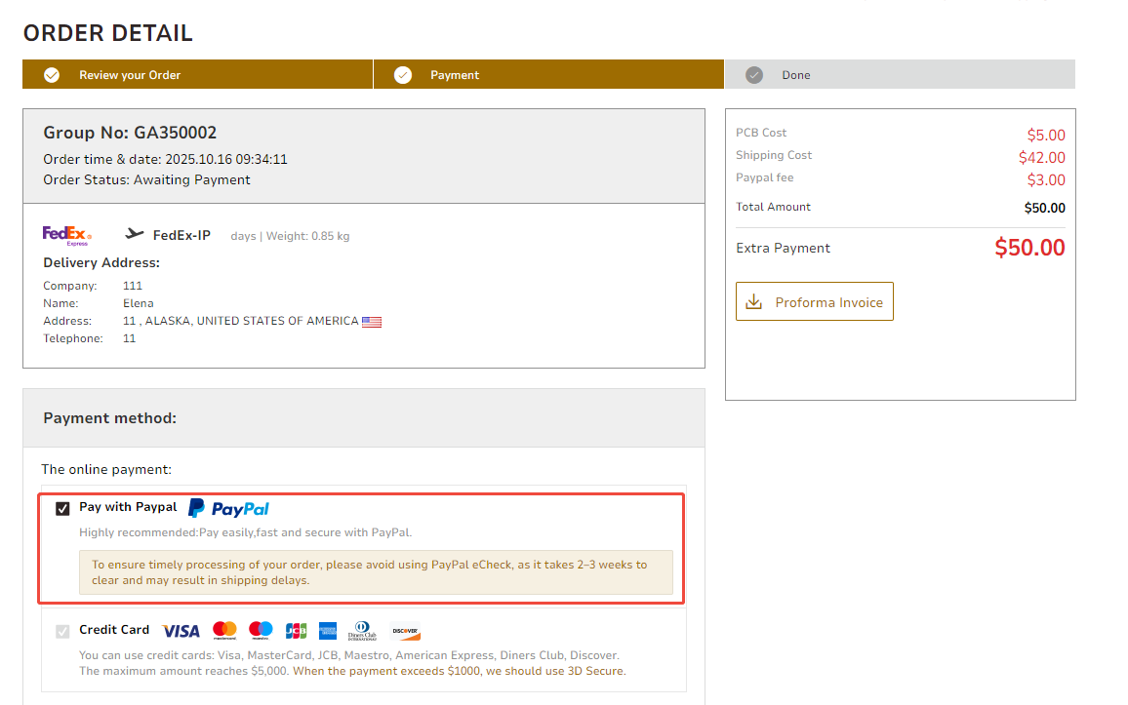The height and width of the screenshot is (705, 1128).
Task: Click the FedEx Express logo
Action: click(67, 235)
